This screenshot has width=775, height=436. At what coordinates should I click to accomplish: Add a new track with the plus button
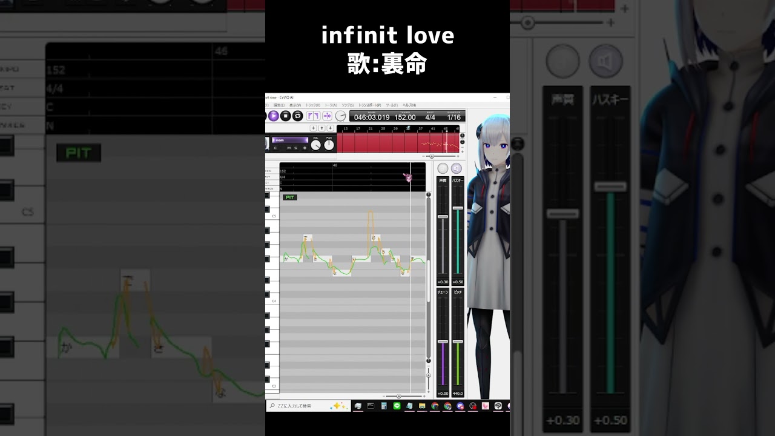pos(314,128)
